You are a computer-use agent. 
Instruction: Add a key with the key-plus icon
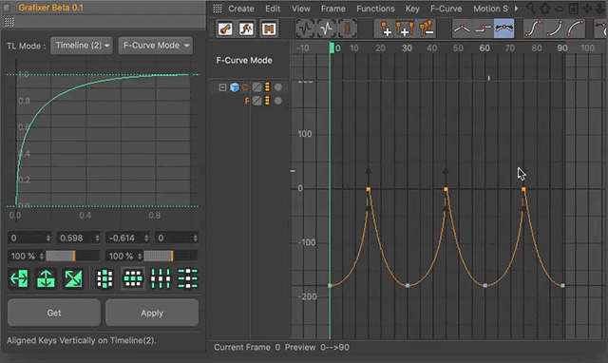(x=385, y=29)
